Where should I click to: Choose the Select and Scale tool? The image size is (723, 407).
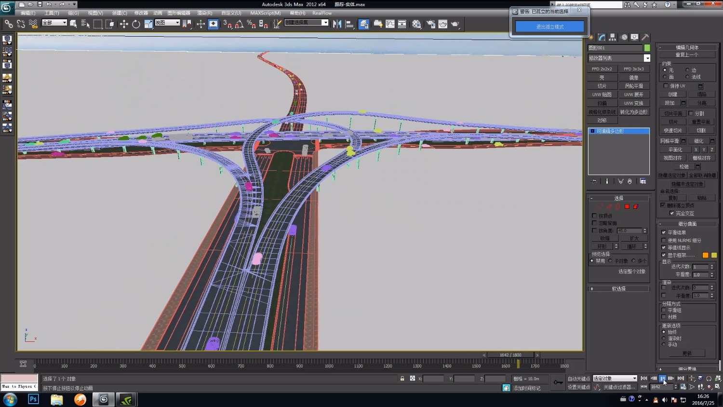(148, 24)
